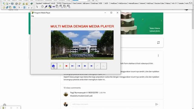Open the Dialogs palette tab
This screenshot has height=109, width=194.
168,3
